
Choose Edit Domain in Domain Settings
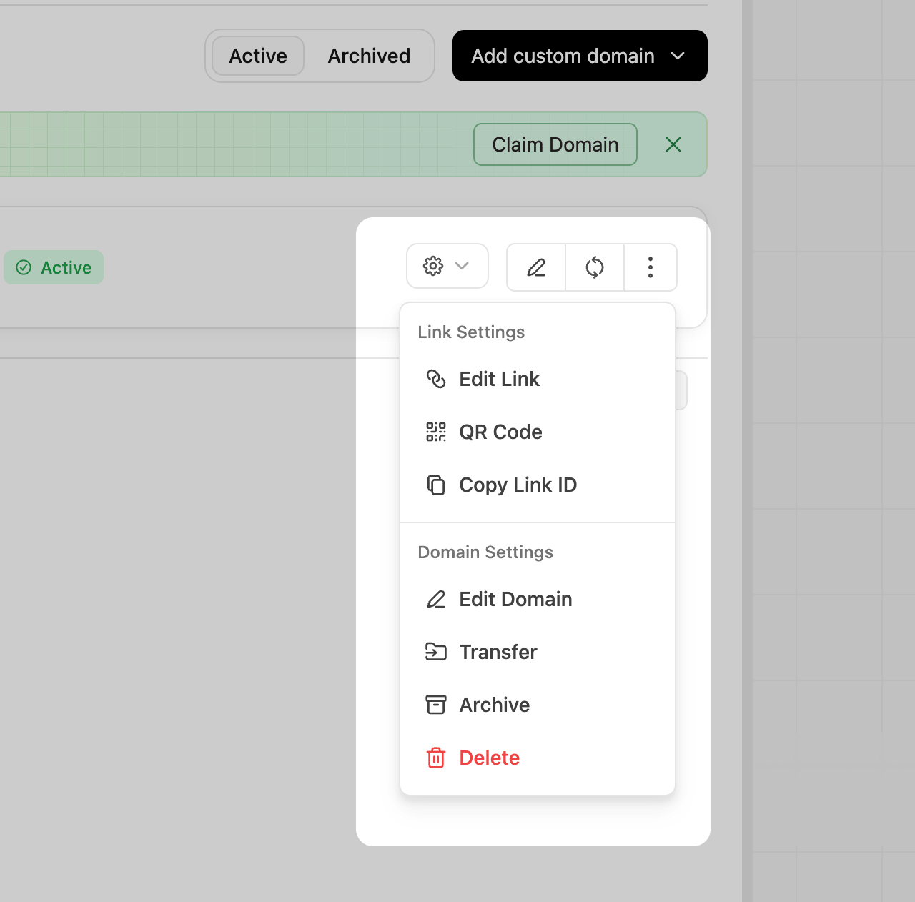pos(538,599)
